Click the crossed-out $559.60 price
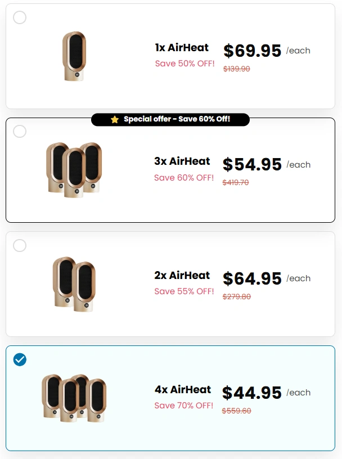The height and width of the screenshot is (459, 342). click(236, 411)
